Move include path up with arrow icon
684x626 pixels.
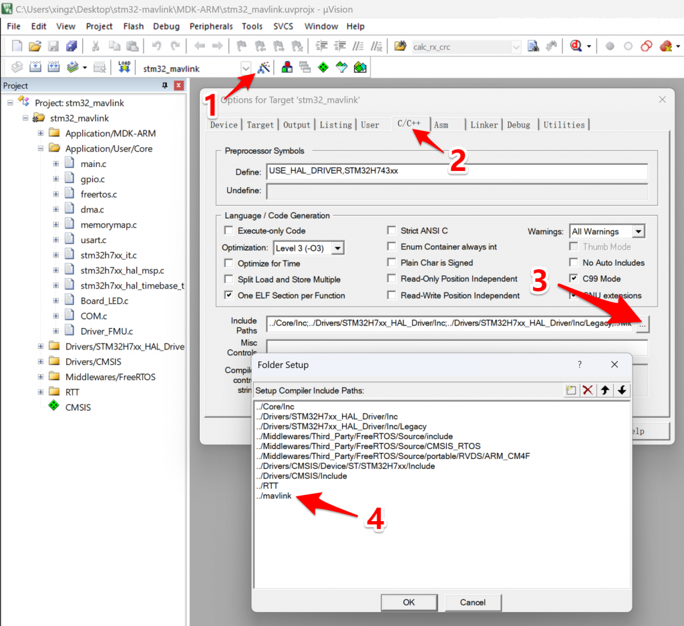click(x=605, y=390)
